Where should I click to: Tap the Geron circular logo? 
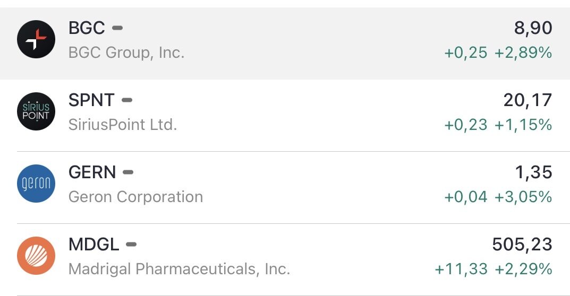(x=36, y=184)
